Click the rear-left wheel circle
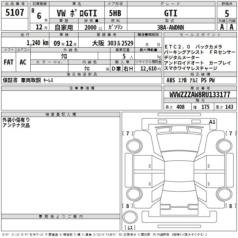The image size is (238, 238). click(134, 194)
